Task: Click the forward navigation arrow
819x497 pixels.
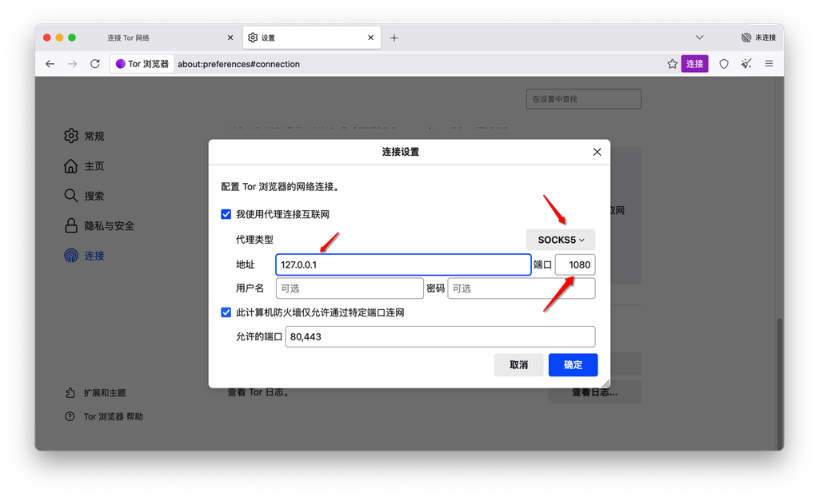Action: (73, 64)
